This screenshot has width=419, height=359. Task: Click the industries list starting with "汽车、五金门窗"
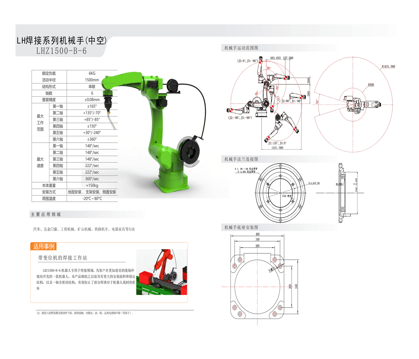(x=84, y=229)
